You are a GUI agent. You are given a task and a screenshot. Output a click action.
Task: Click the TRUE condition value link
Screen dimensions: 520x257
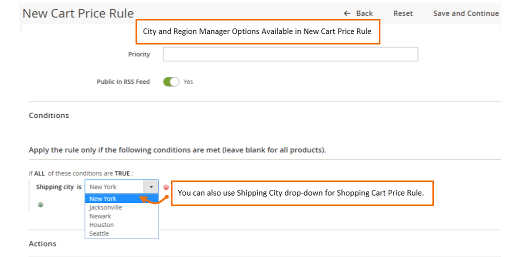click(x=122, y=173)
